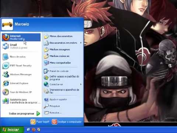The width and height of the screenshot is (177, 133).
Task: Select Meus documentos menu label
Action: coord(61,36)
